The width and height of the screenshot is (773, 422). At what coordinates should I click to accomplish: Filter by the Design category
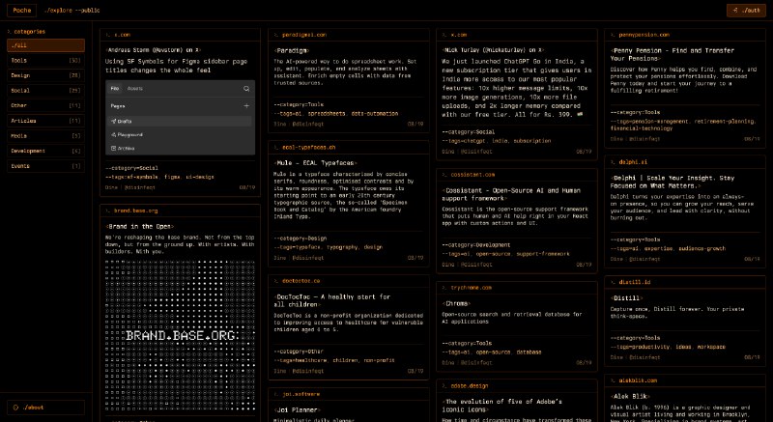click(46, 74)
